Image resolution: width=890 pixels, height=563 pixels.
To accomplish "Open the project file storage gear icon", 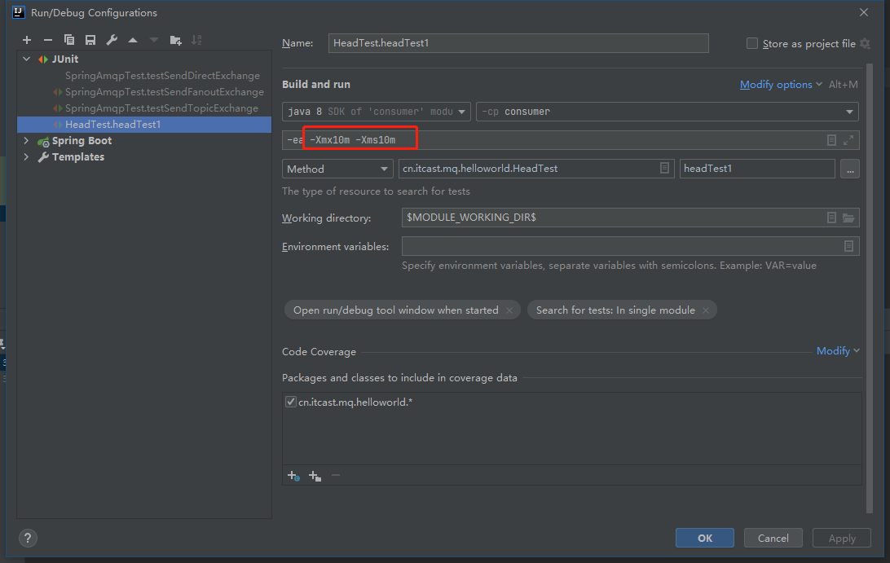I will tap(865, 44).
